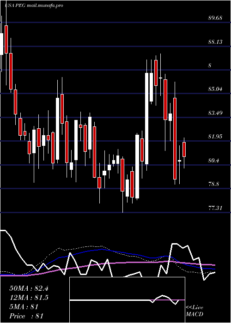Click the 80.4 price level label
Viewport: 231px width, 323px height.
[213, 160]
